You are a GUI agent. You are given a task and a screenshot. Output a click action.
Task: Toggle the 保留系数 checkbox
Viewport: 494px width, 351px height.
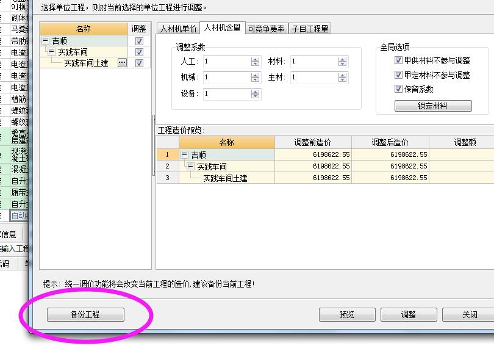pyautogui.click(x=398, y=89)
